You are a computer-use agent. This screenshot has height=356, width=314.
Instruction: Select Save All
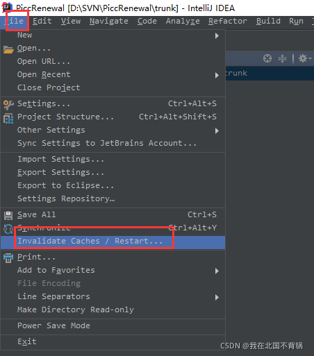(113, 215)
